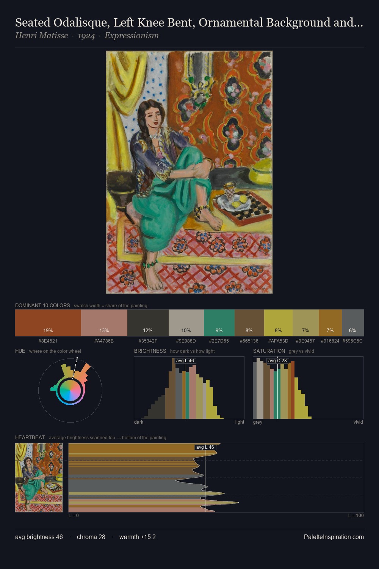Click the #AFA53D hex code label
The image size is (379, 569).
(278, 341)
